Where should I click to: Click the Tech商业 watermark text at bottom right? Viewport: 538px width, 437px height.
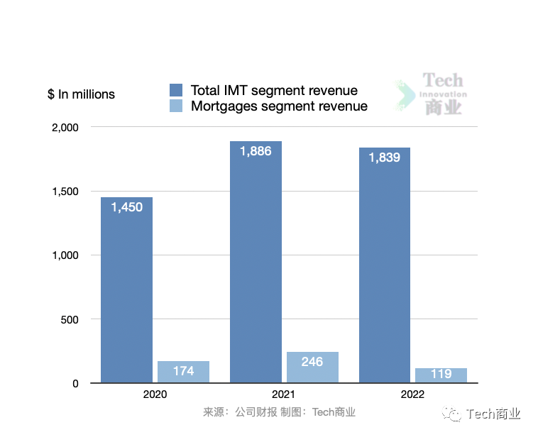click(493, 414)
